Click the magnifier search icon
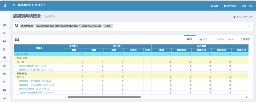 pos(17,26)
